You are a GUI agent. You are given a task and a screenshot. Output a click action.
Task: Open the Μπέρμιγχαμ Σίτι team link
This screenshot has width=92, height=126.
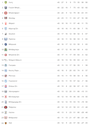15,102
